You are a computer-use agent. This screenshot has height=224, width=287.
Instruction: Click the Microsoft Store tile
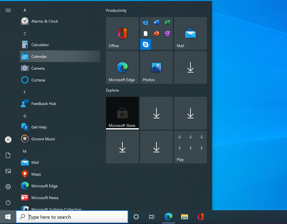[x=122, y=113]
